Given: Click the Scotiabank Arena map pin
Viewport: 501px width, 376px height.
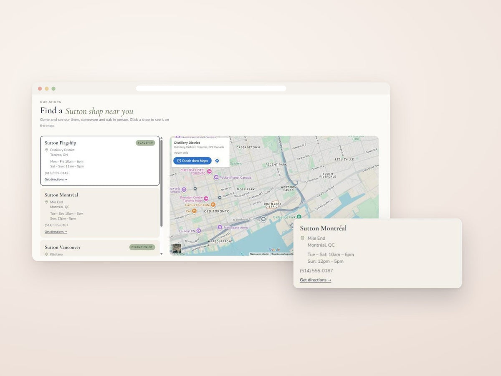Looking at the screenshot, I should coord(220,227).
